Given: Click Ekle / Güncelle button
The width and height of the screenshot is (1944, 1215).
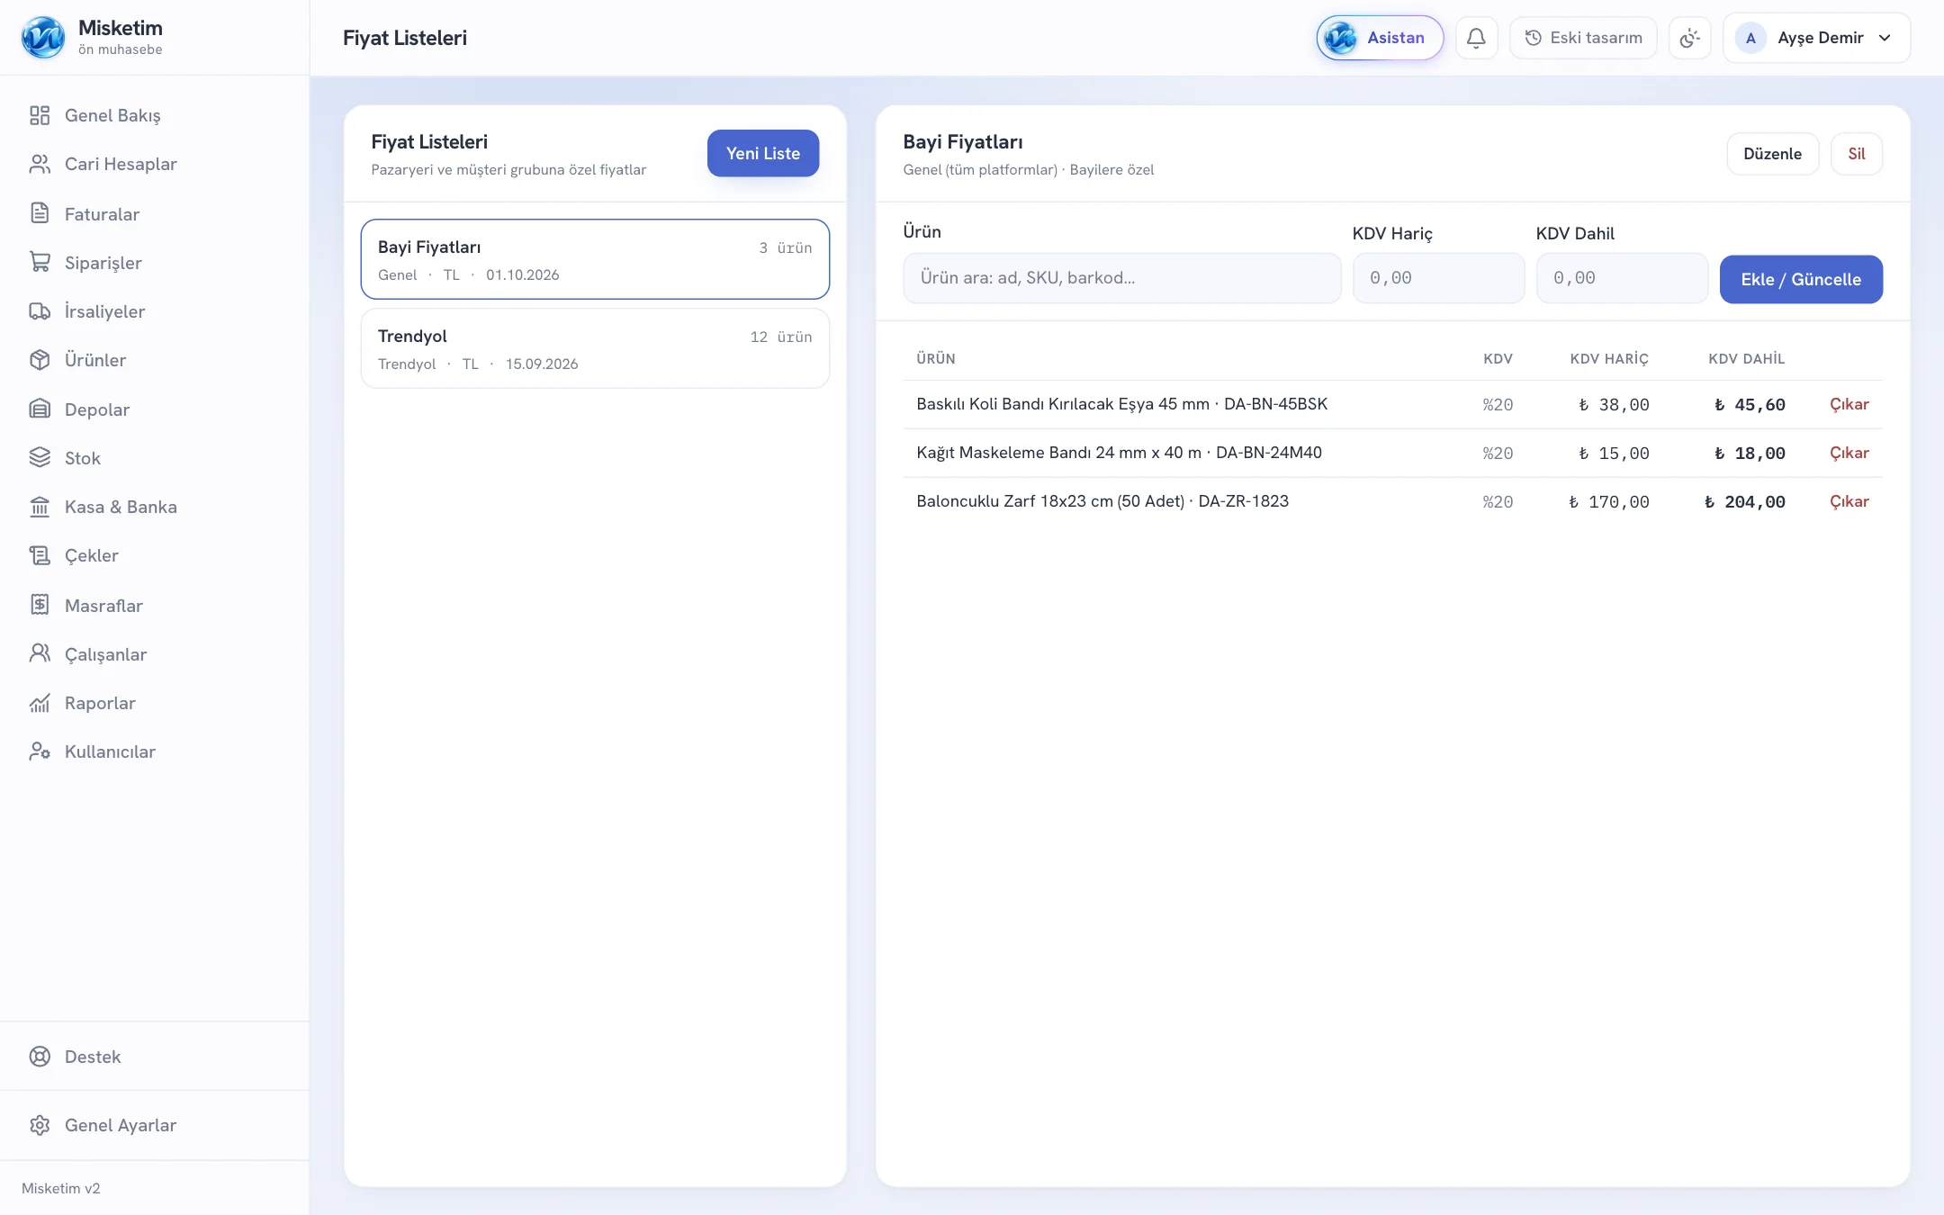Looking at the screenshot, I should tap(1801, 279).
